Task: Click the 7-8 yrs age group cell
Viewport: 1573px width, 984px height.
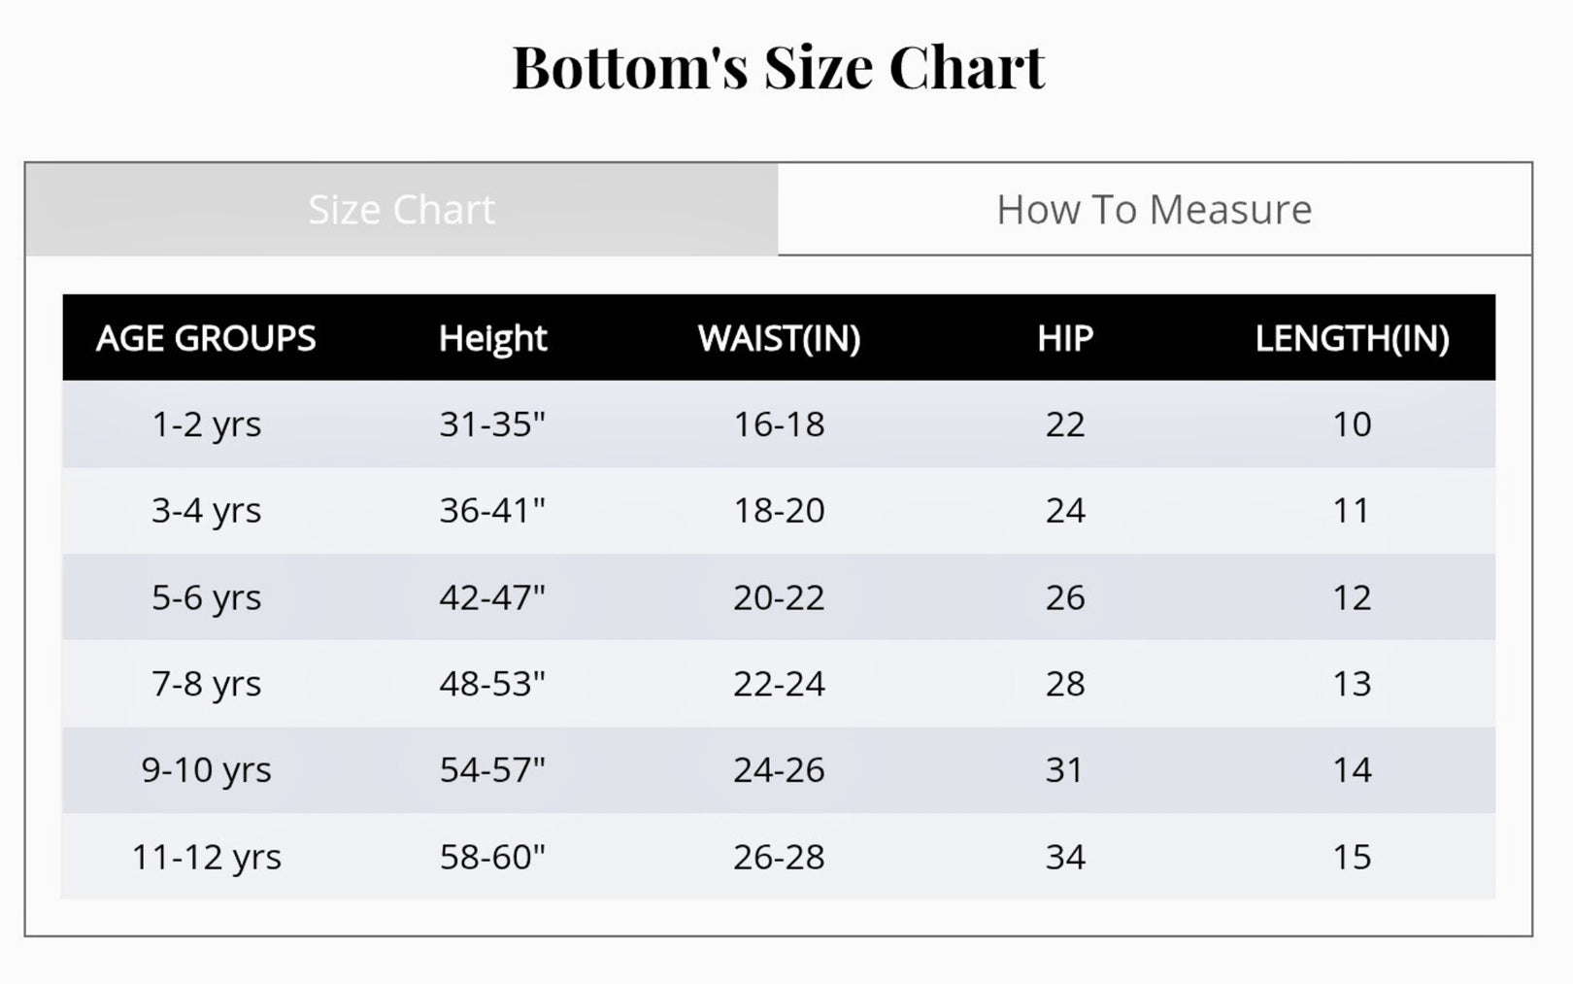Action: [x=206, y=684]
